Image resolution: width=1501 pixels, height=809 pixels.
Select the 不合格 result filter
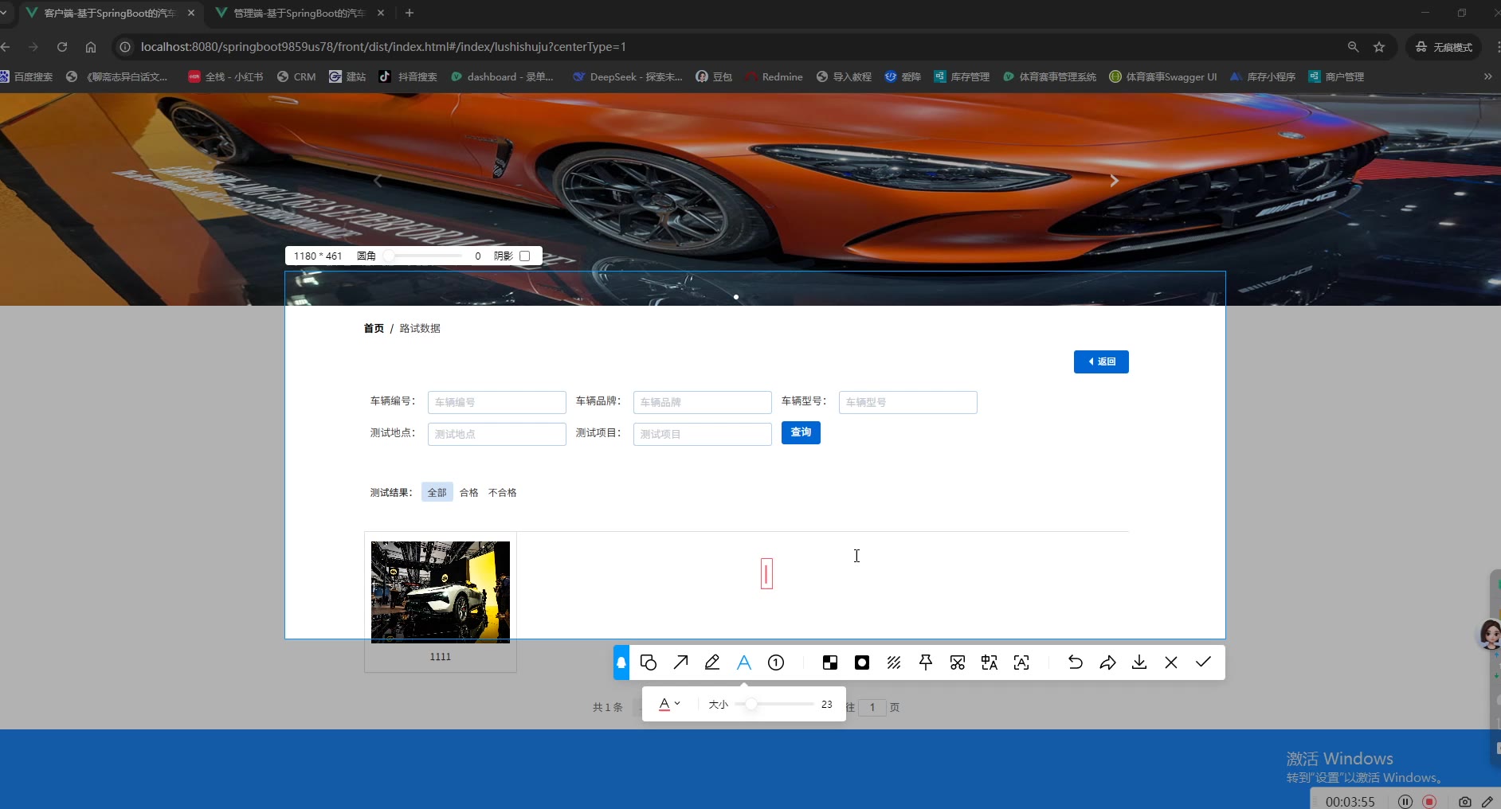click(x=502, y=493)
